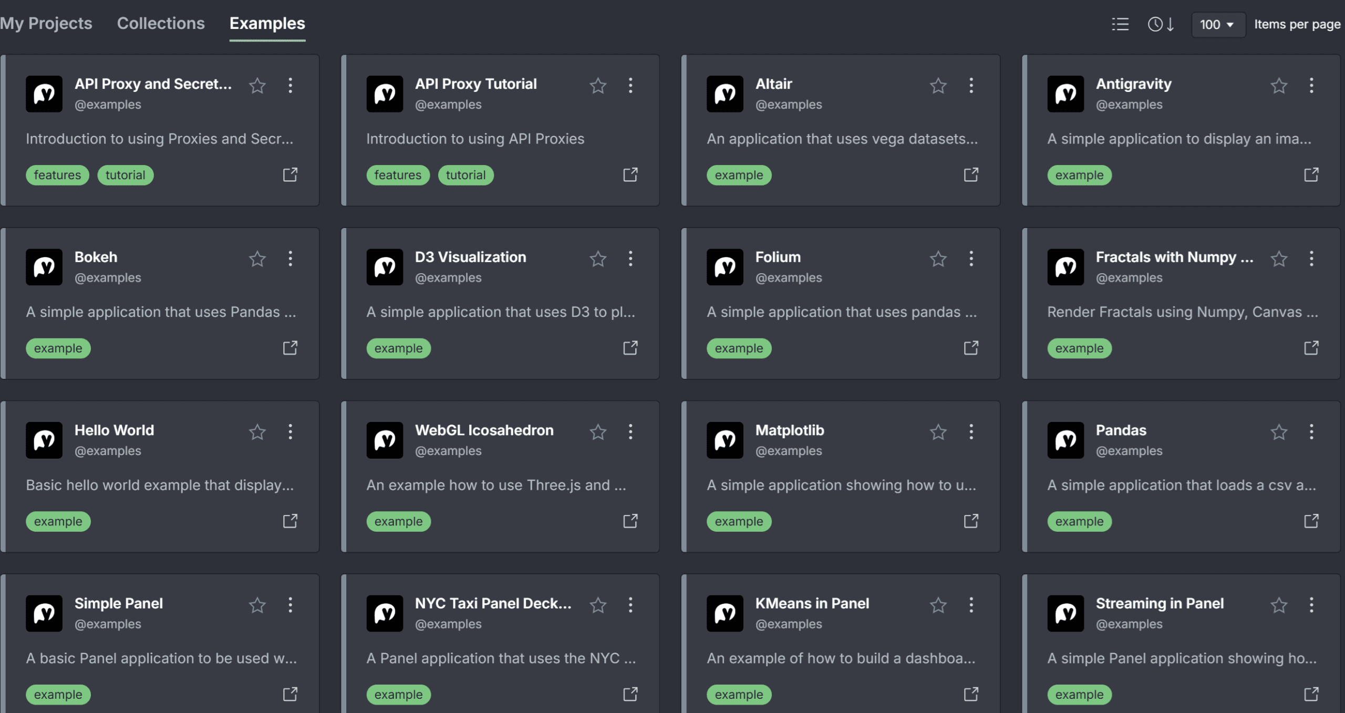Launch WebGL Icosahedron in new window
1345x713 pixels.
(x=630, y=521)
